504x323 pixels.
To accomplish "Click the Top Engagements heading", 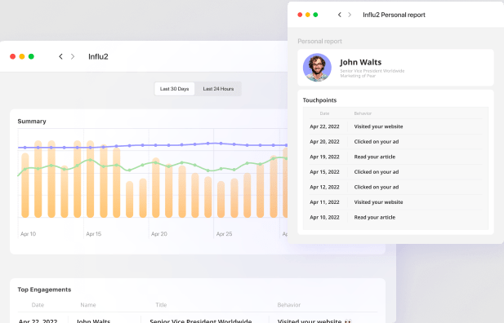I will [44, 290].
